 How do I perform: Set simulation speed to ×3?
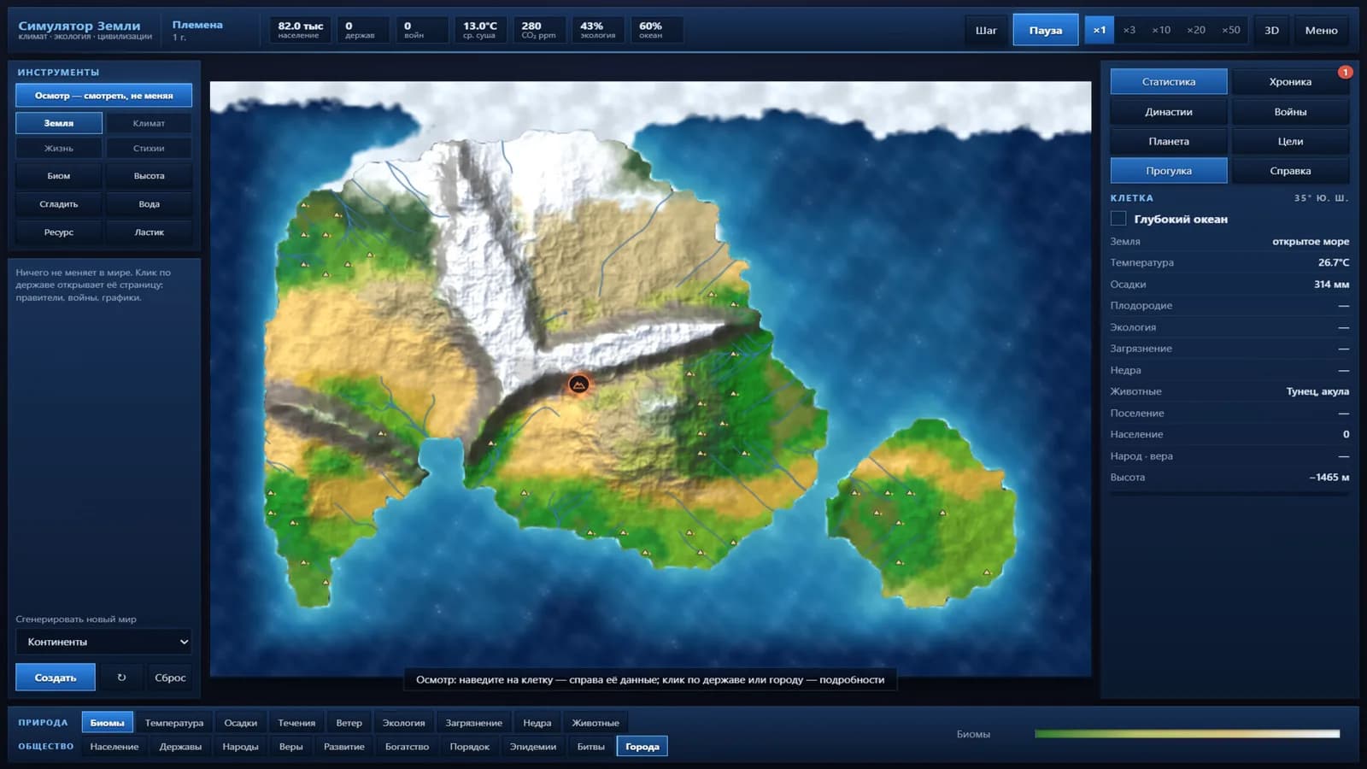coord(1129,30)
